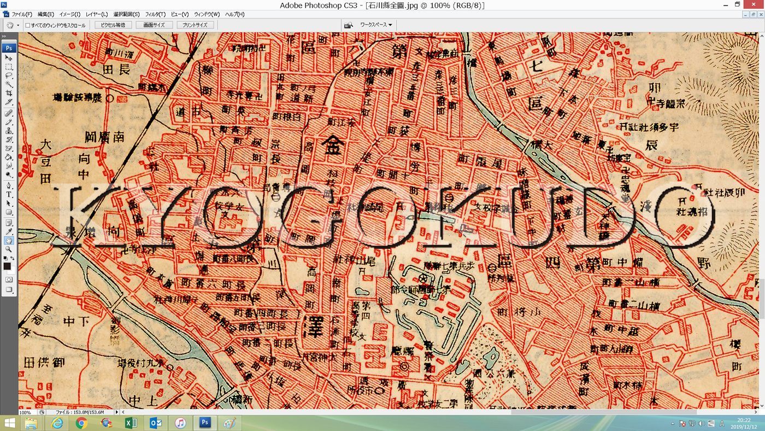The width and height of the screenshot is (765, 431).
Task: Select the Smudge/Blur tool
Action: 9,166
